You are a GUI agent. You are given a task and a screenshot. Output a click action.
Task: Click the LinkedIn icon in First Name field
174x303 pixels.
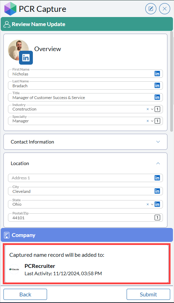157,74
